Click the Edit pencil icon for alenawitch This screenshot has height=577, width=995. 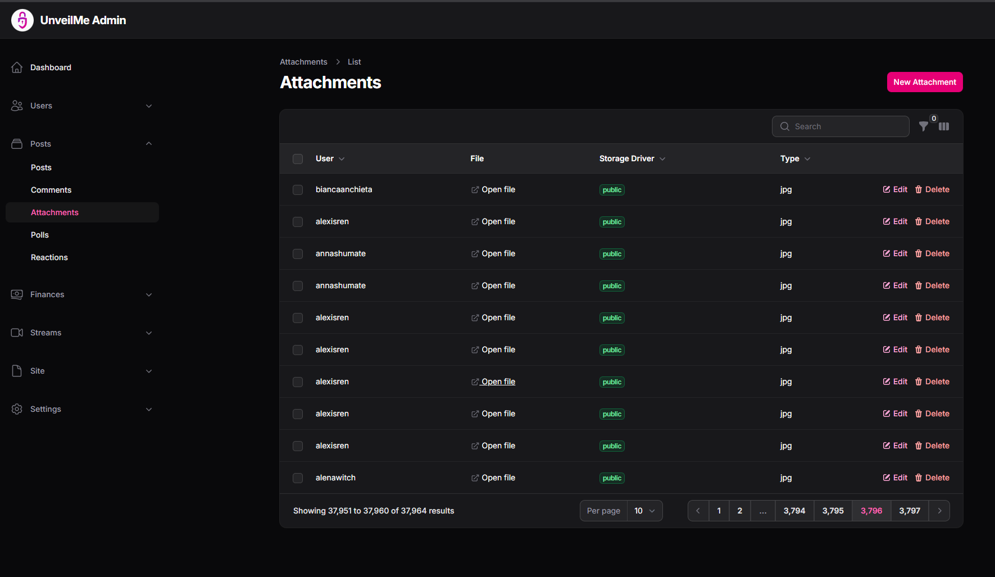(x=887, y=478)
